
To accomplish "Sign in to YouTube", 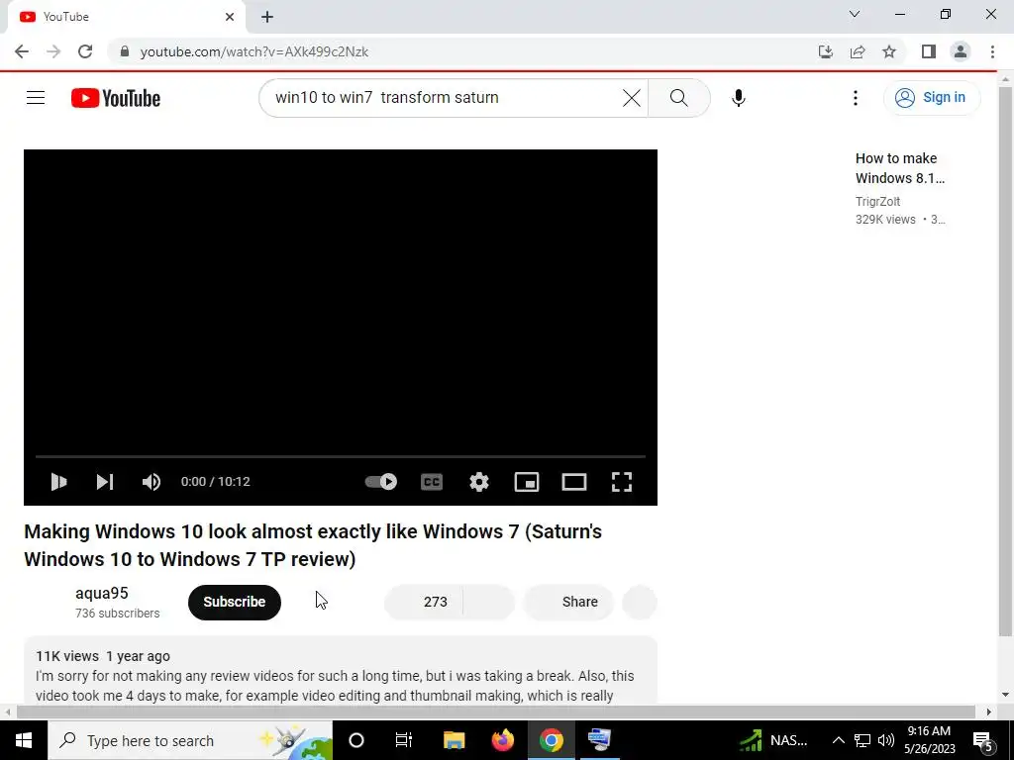I will point(931,98).
